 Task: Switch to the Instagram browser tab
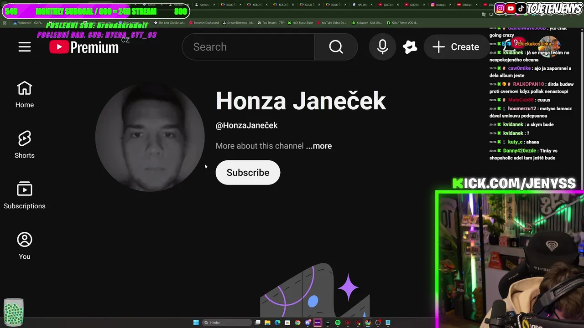[441, 5]
